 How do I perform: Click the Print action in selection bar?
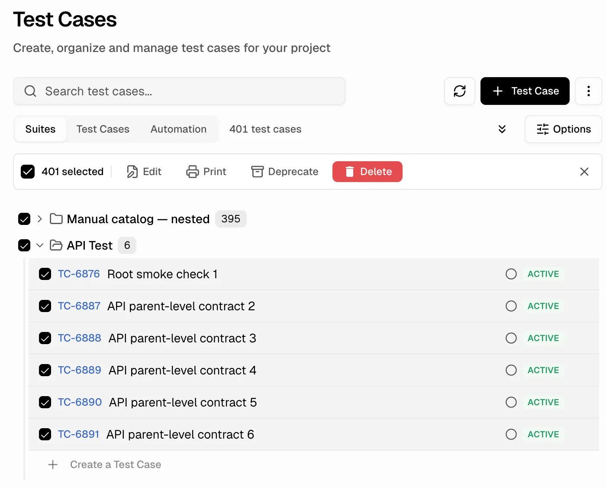tap(206, 172)
